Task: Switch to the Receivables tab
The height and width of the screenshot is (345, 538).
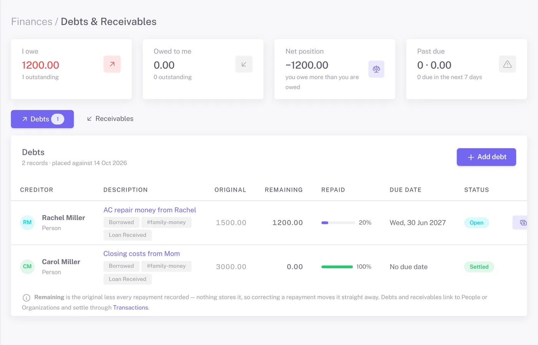Action: 110,119
